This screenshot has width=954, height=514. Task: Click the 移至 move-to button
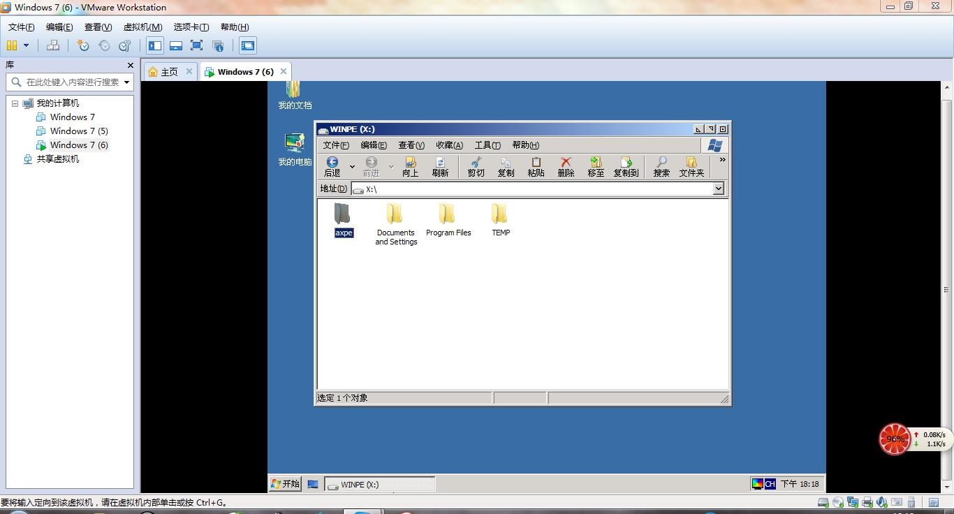(596, 167)
